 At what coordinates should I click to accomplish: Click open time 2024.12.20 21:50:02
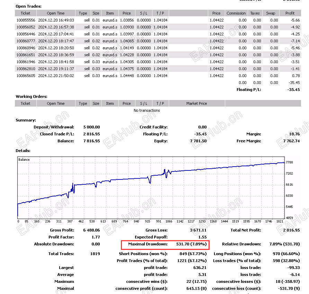tap(56, 76)
